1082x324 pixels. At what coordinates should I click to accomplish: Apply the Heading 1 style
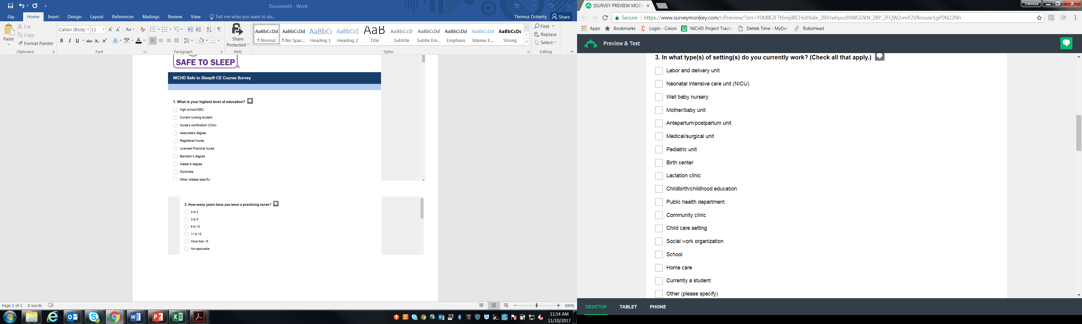pos(320,34)
